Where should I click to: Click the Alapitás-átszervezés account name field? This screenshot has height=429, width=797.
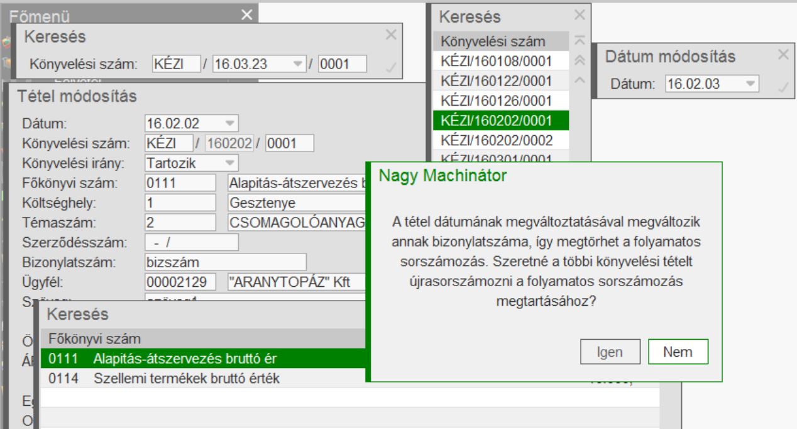295,184
